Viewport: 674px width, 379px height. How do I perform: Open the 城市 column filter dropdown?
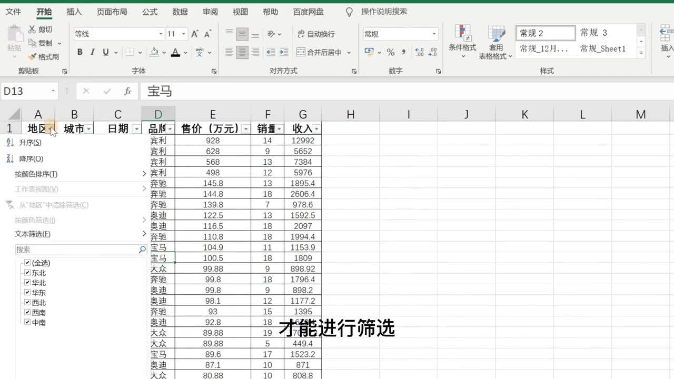tap(89, 129)
